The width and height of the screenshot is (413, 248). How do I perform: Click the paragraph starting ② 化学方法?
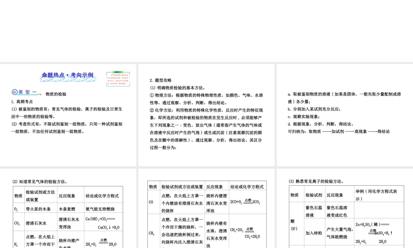206,129
